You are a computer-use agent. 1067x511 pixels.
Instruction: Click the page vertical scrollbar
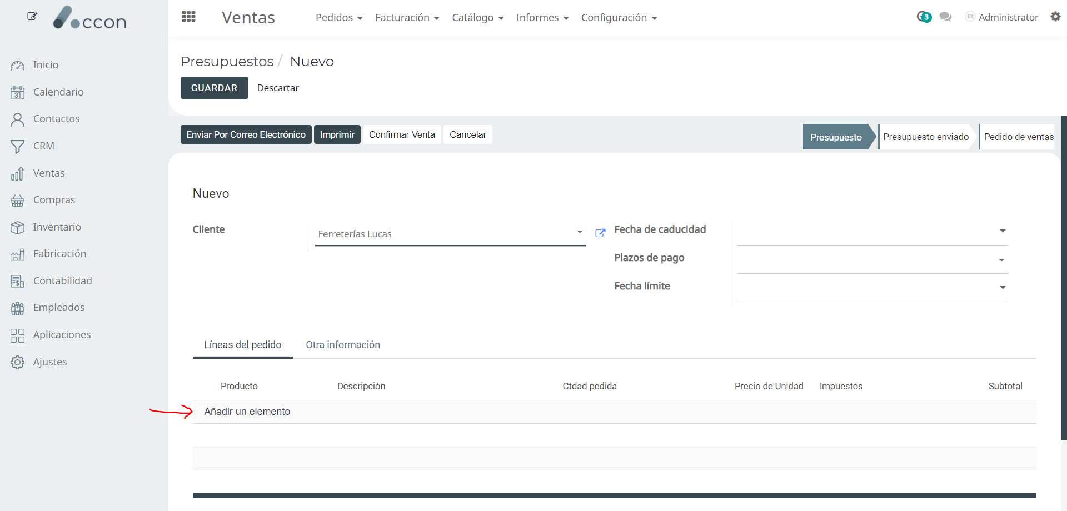1064,278
